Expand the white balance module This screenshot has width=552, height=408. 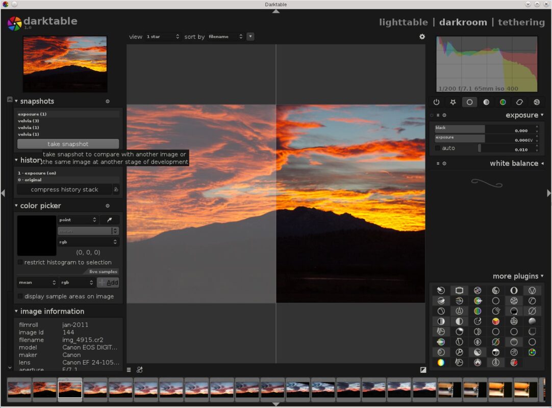click(x=542, y=163)
